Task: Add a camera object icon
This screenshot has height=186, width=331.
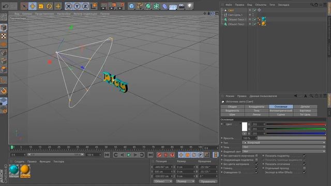Action: (182, 6)
